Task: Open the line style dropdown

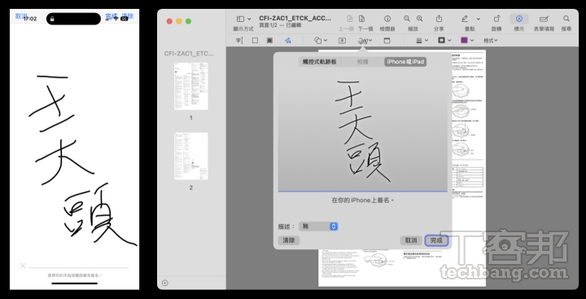Action: click(422, 41)
